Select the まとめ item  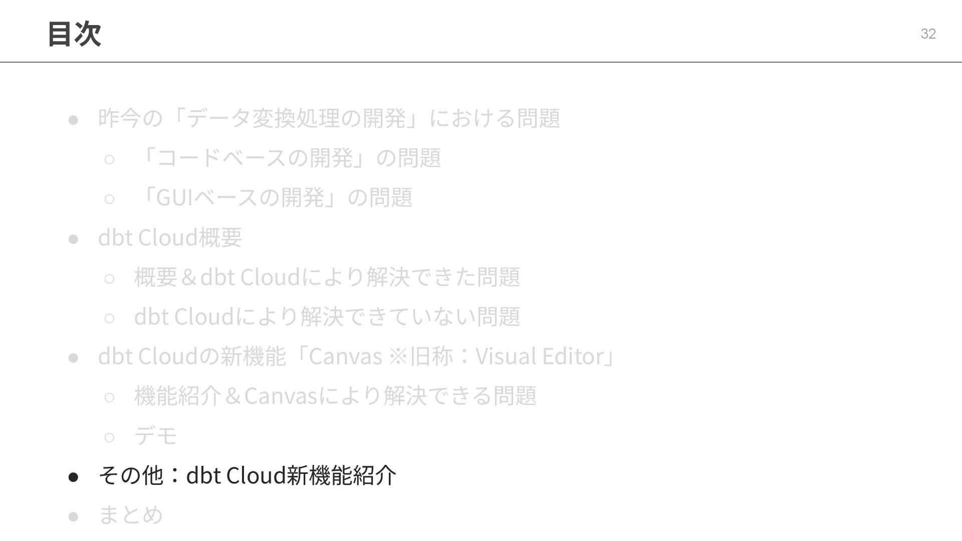click(x=131, y=514)
